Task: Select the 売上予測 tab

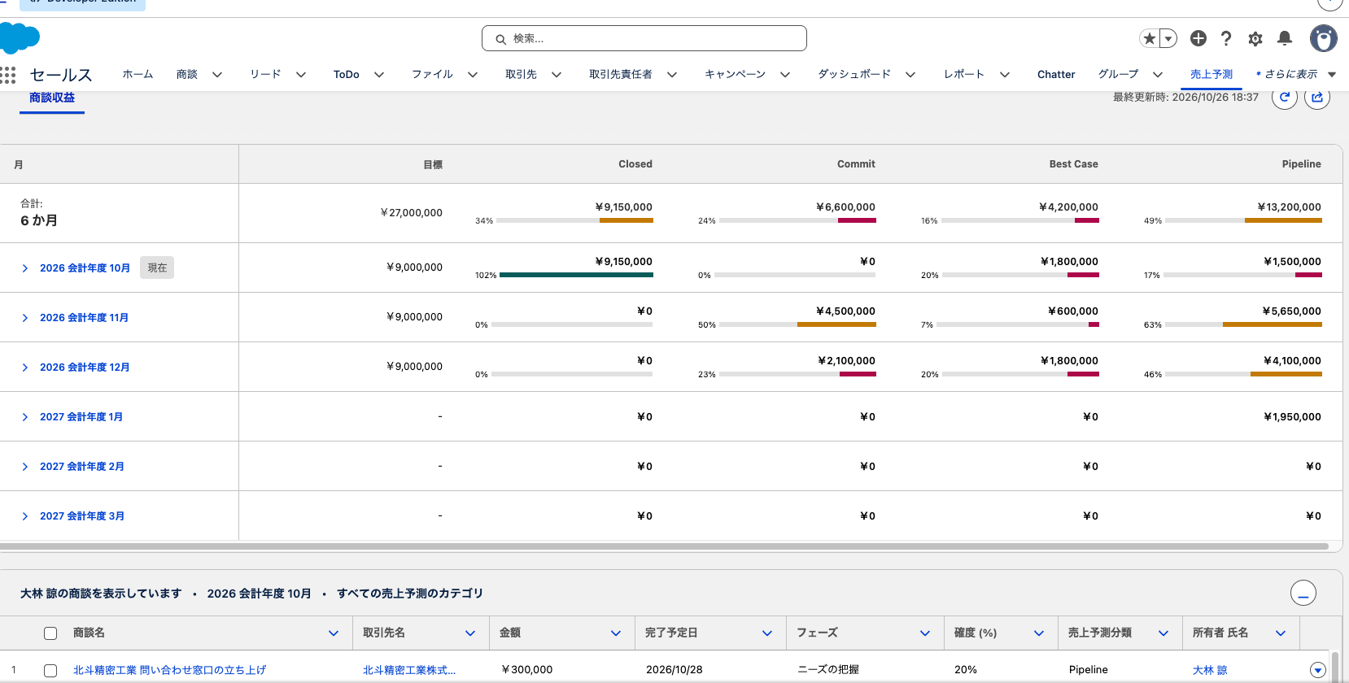Action: click(1211, 74)
